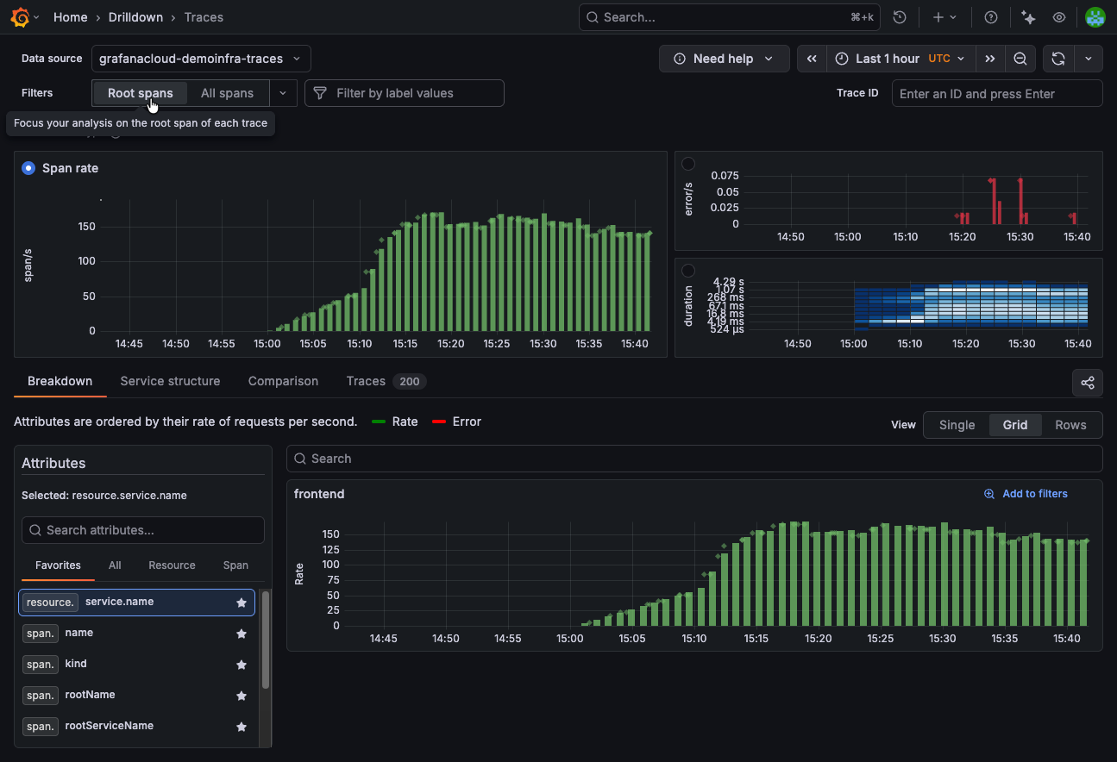The image size is (1117, 762).
Task: Open the grafanacloud-demoinfra-traces data source dropdown
Action: coord(200,59)
